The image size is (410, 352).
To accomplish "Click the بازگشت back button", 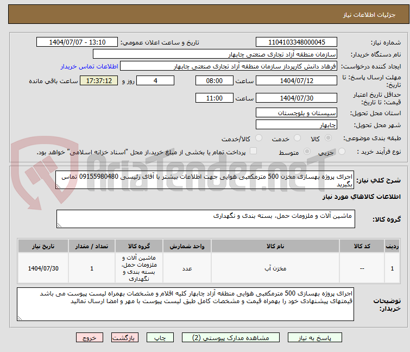I will [125, 338].
